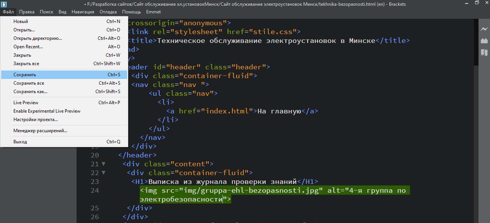Choose Открыть директорию... from menu
490x223 pixels.
coord(38,38)
